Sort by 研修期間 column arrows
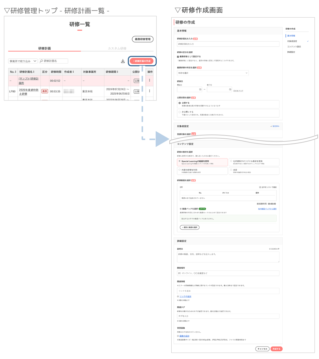 pyautogui.click(x=117, y=72)
